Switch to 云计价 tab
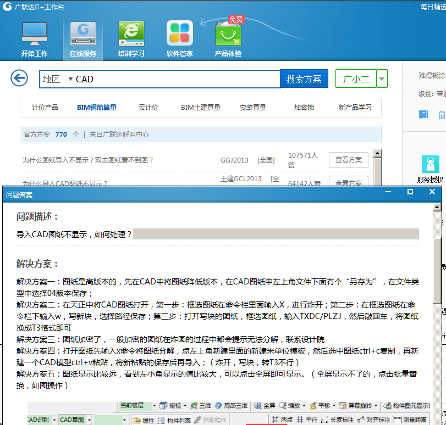Screen dimensions: 446x425 [x=148, y=108]
